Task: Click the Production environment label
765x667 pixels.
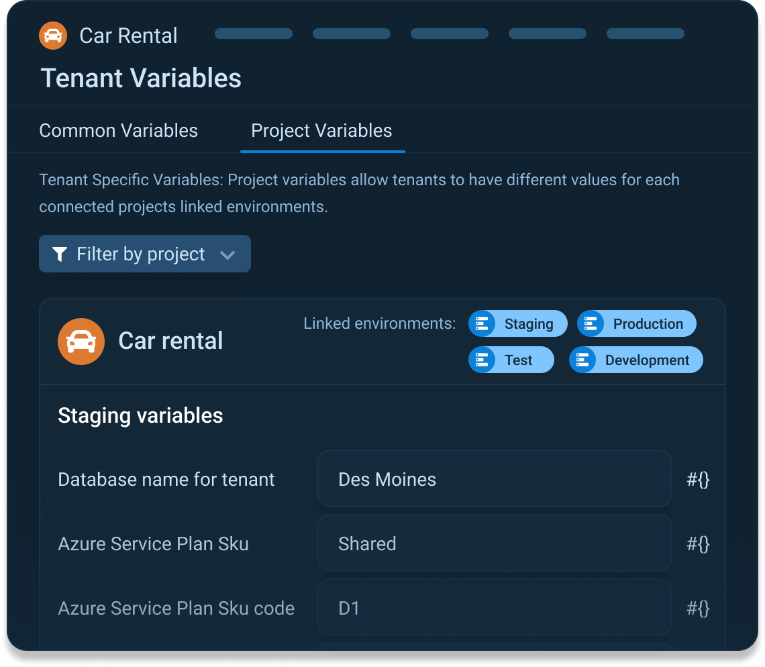Action: tap(647, 323)
